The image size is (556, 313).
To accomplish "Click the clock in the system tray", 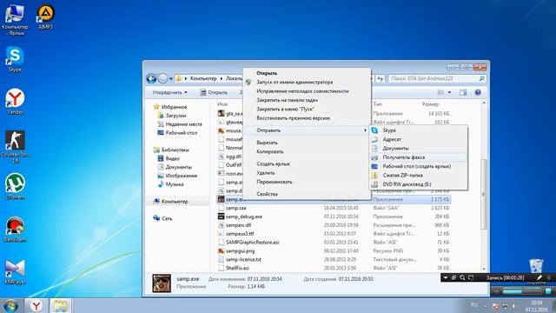I will pyautogui.click(x=536, y=306).
